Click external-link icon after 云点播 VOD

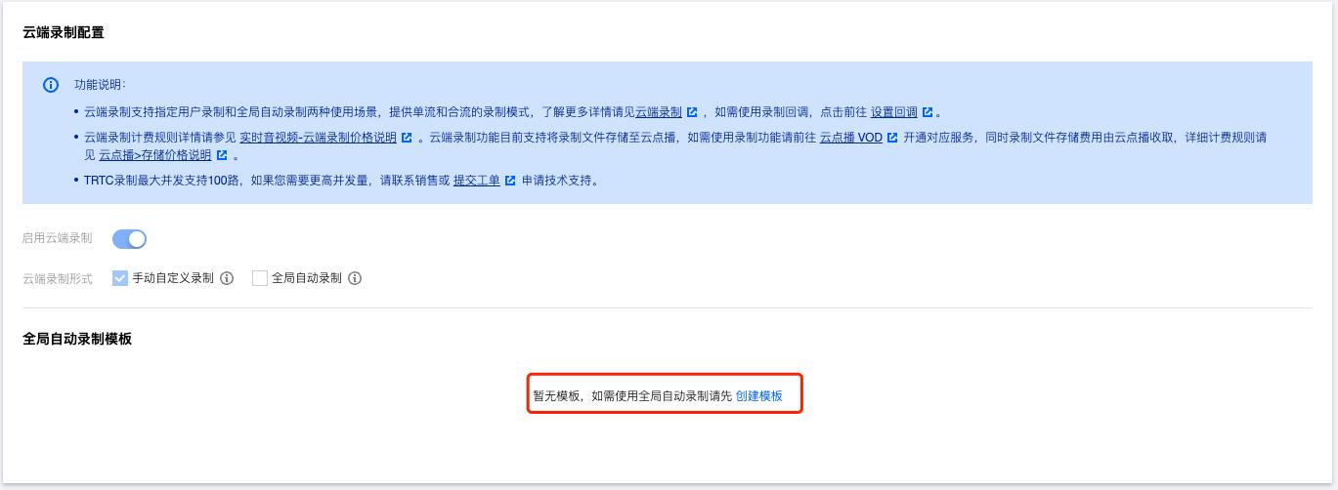point(892,138)
